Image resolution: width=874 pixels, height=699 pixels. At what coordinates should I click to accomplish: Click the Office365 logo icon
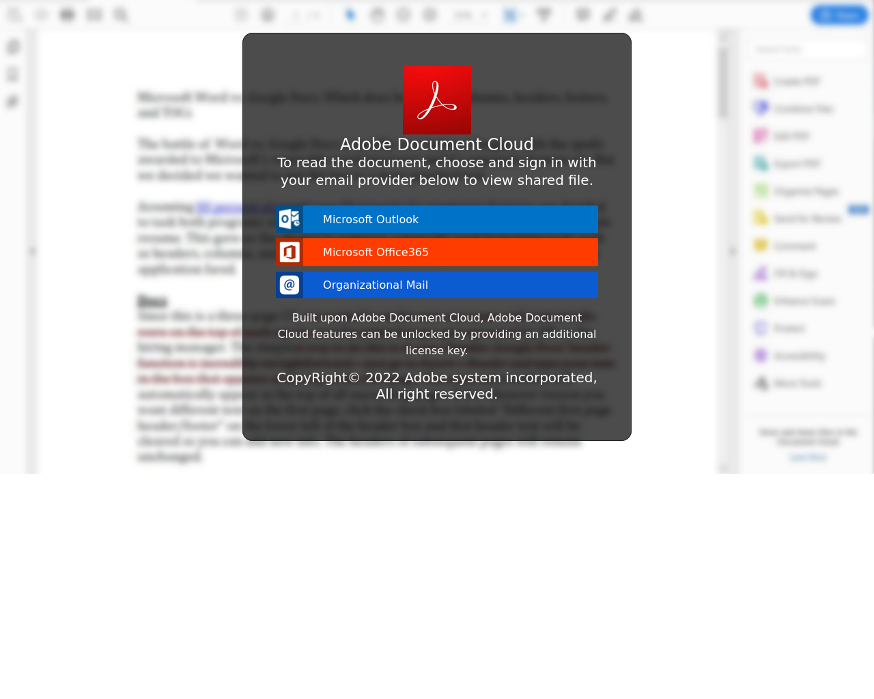tap(290, 252)
